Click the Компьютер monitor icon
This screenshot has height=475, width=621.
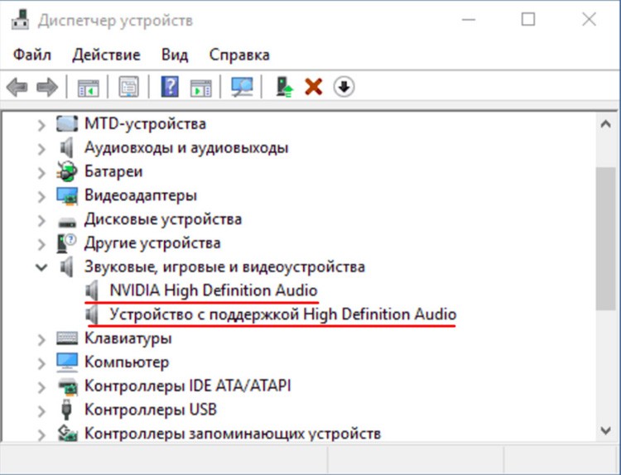[67, 362]
